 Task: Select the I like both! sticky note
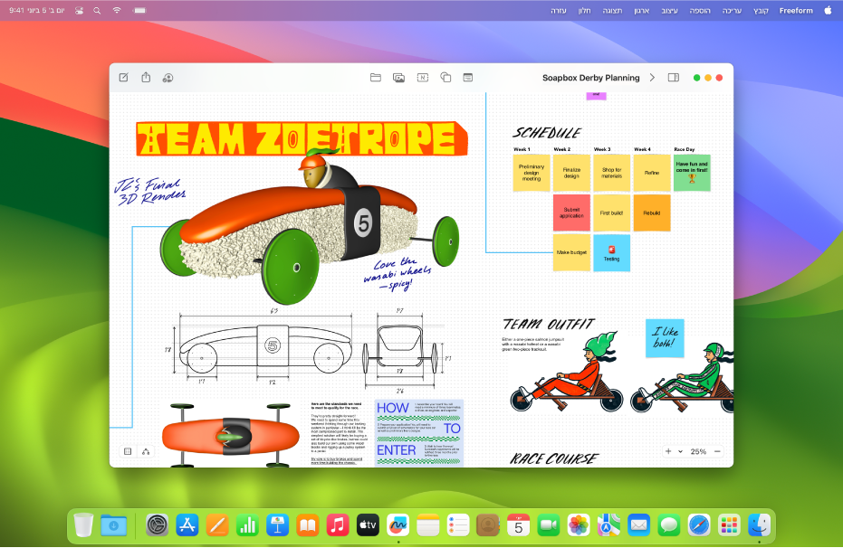[x=665, y=338]
